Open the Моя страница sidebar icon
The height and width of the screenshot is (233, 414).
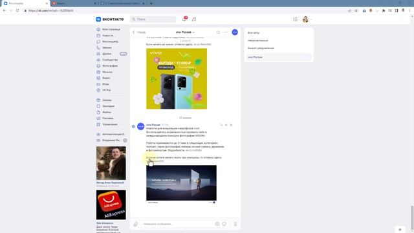pos(98,29)
